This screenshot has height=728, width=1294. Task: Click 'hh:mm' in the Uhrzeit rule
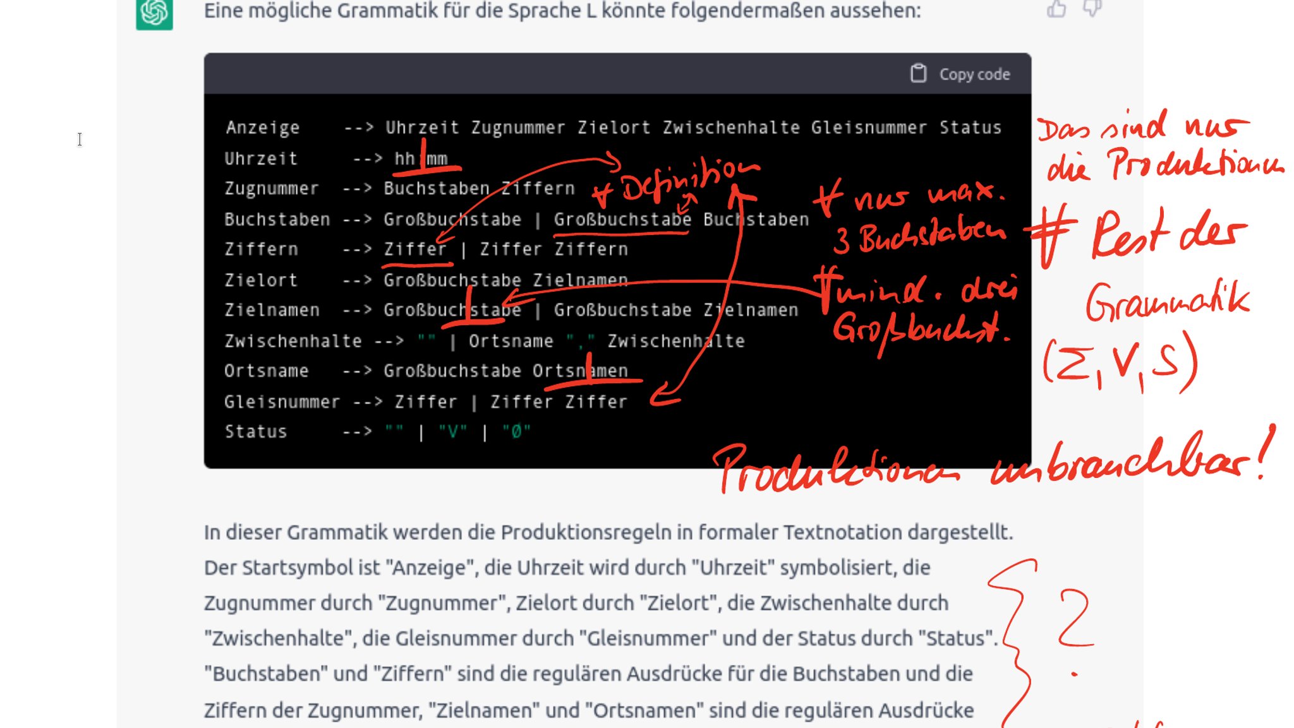click(421, 158)
